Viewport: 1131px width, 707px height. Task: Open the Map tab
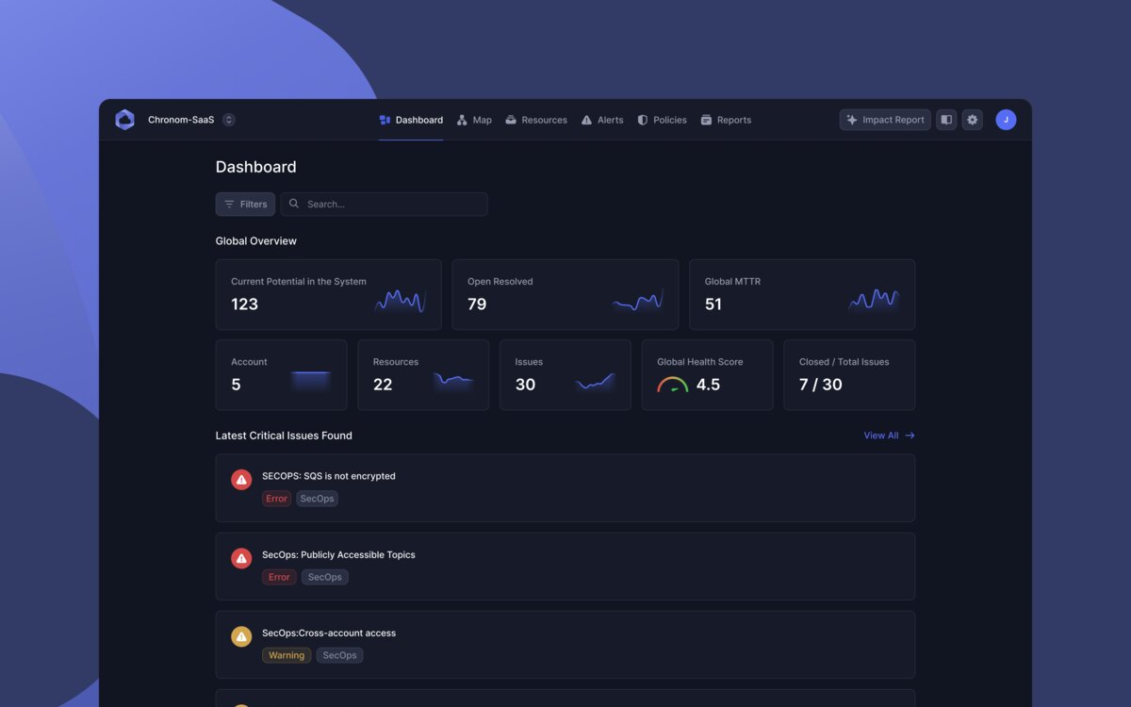click(474, 120)
